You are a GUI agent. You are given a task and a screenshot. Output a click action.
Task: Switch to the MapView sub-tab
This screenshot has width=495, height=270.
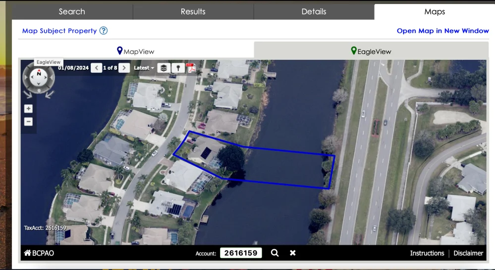136,51
